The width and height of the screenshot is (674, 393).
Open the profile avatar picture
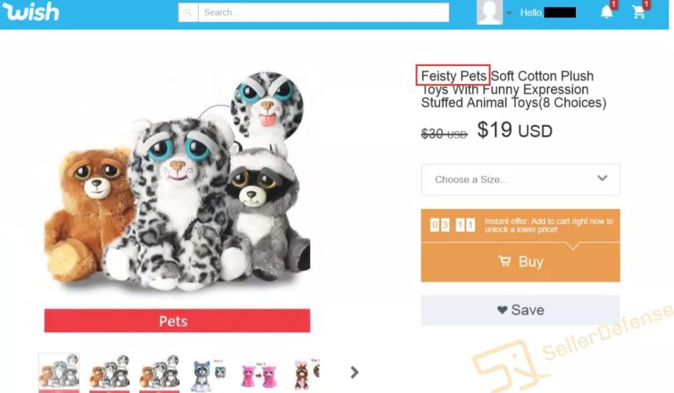(489, 12)
